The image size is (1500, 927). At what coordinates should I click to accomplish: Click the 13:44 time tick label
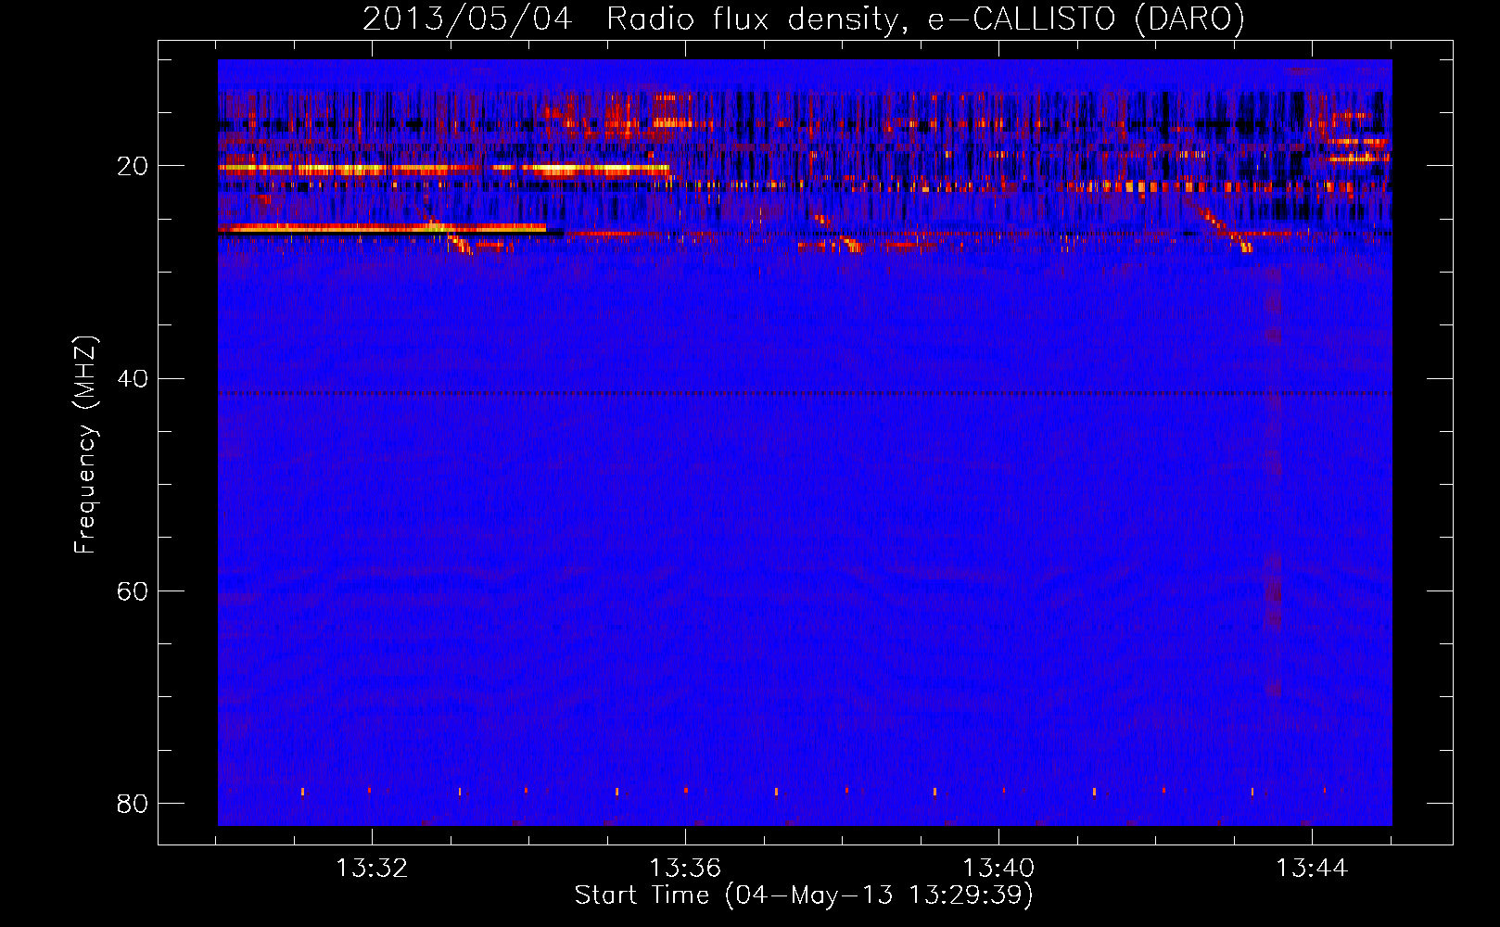click(x=1312, y=869)
